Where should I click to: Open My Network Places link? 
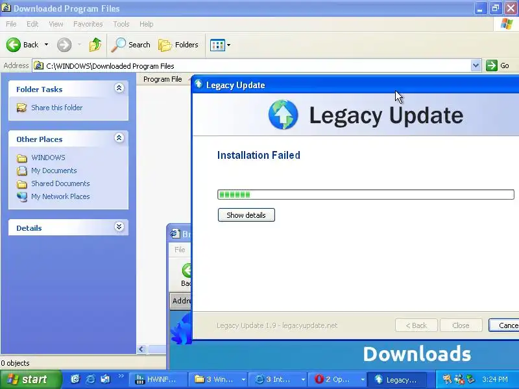click(x=60, y=196)
